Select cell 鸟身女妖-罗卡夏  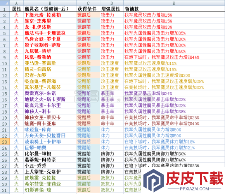[x=50, y=39]
